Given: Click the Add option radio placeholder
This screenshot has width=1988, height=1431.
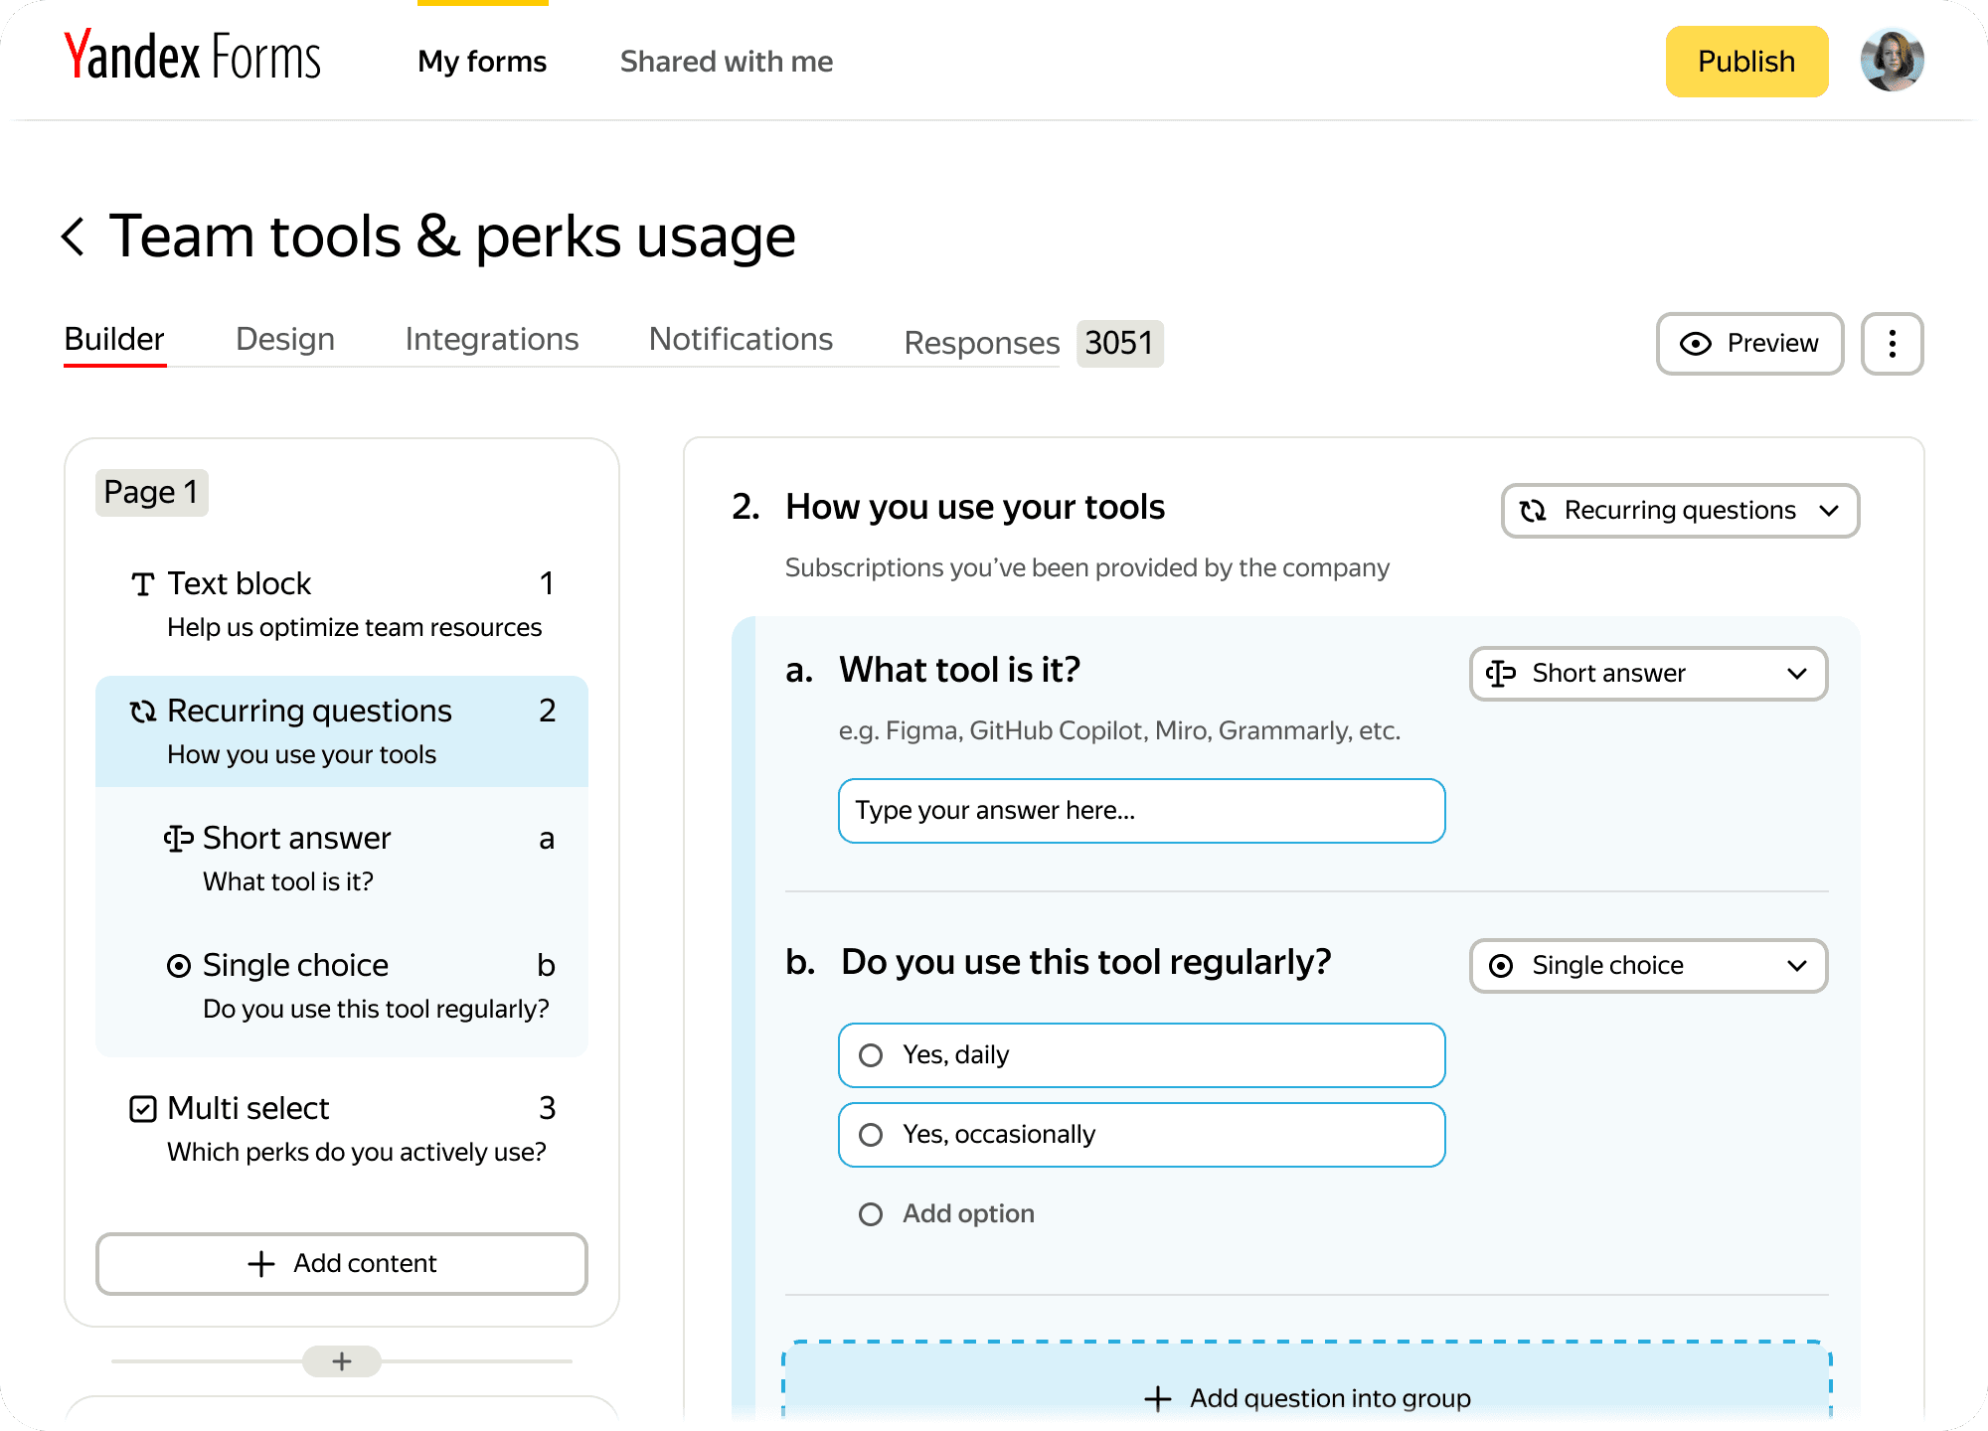Looking at the screenshot, I should click(x=871, y=1214).
